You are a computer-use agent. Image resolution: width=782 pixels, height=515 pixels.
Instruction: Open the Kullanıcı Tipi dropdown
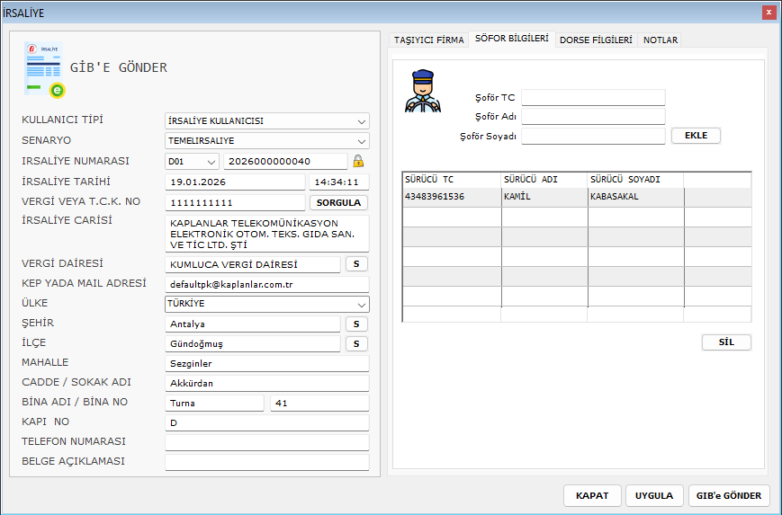tap(267, 121)
